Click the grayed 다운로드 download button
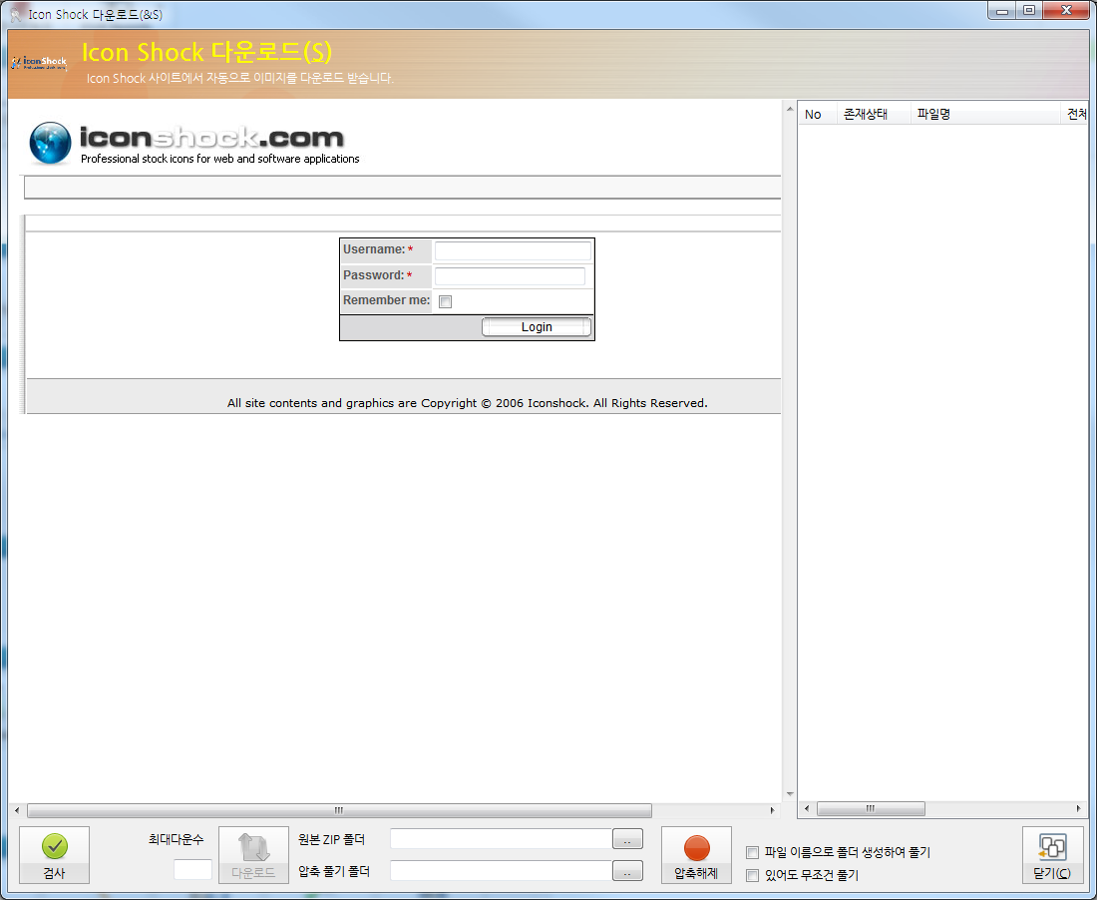This screenshot has height=900, width=1097. 253,854
